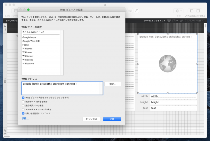Click the text field on layout

[174, 108]
